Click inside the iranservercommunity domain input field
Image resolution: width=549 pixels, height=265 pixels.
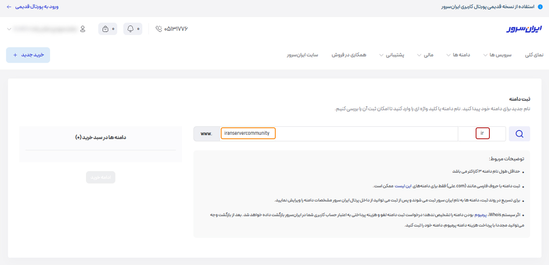click(247, 133)
